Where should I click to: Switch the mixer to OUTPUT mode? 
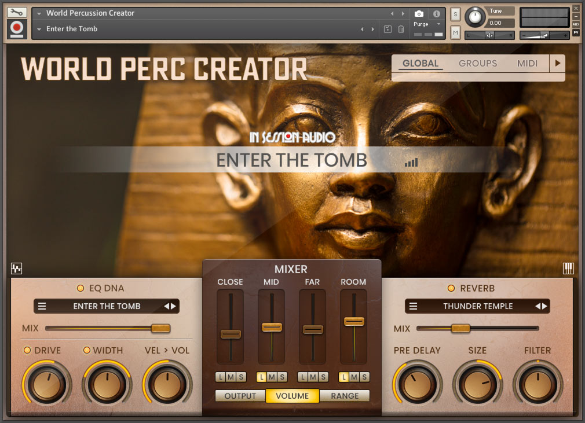240,396
